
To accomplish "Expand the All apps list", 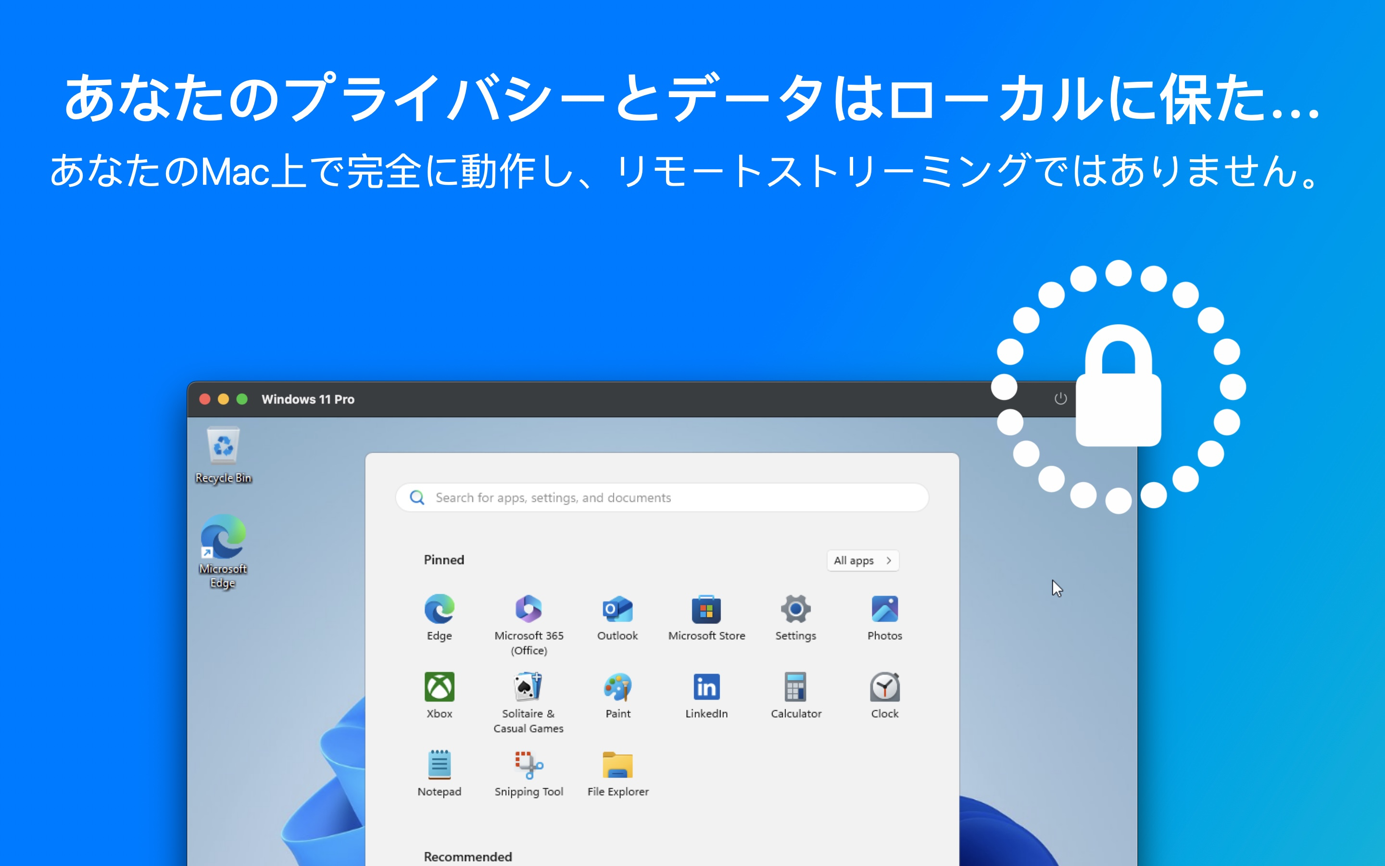I will click(862, 560).
